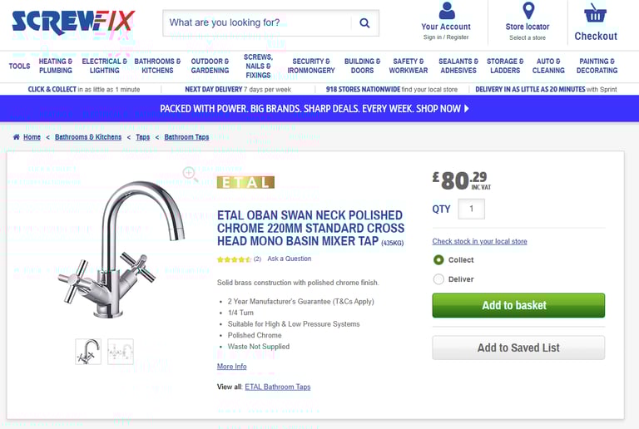Click the Add to basket button

[518, 305]
